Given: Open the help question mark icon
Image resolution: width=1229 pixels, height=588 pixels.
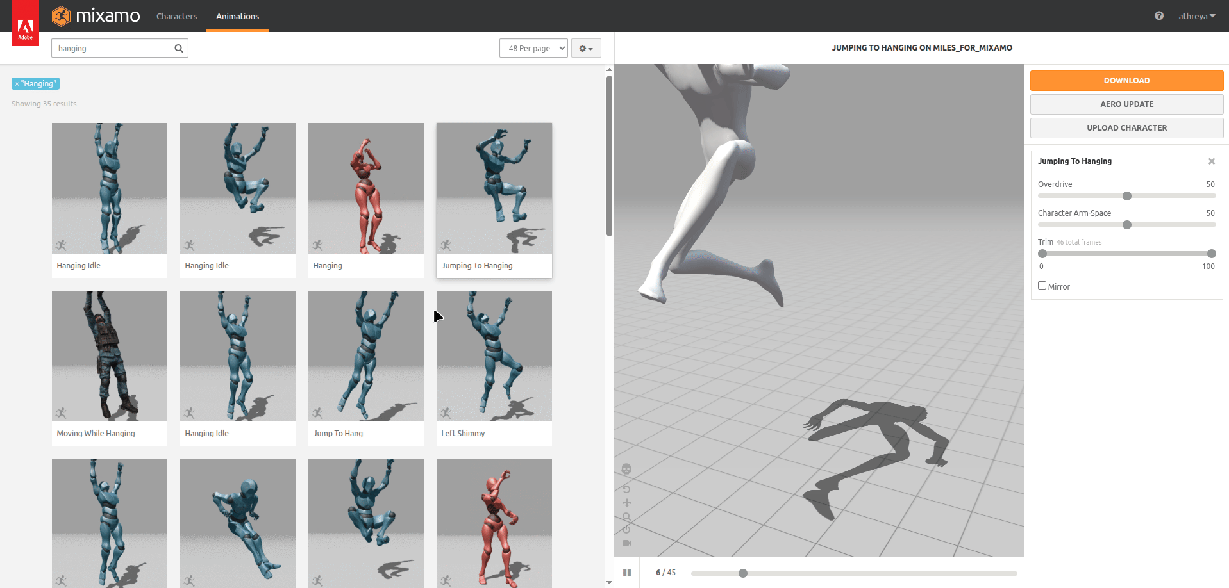Looking at the screenshot, I should 1159,16.
